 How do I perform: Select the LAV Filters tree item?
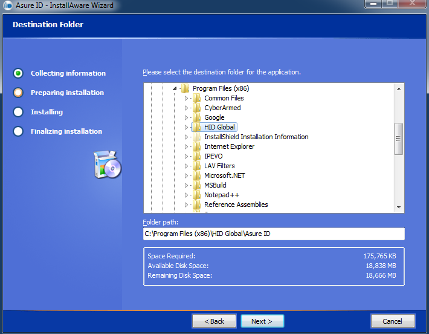click(x=219, y=166)
